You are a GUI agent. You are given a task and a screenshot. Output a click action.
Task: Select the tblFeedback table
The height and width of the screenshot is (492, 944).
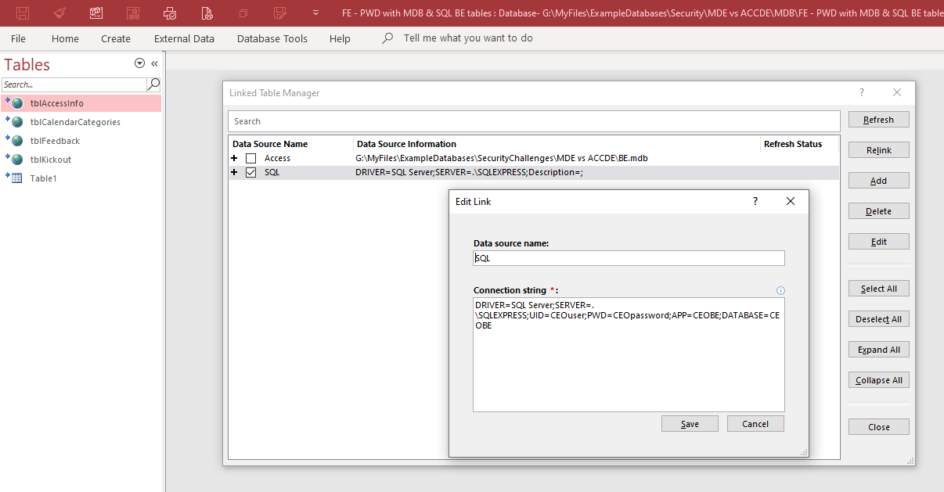(x=81, y=141)
